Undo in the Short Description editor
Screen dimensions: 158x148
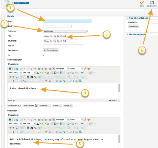point(17,69)
